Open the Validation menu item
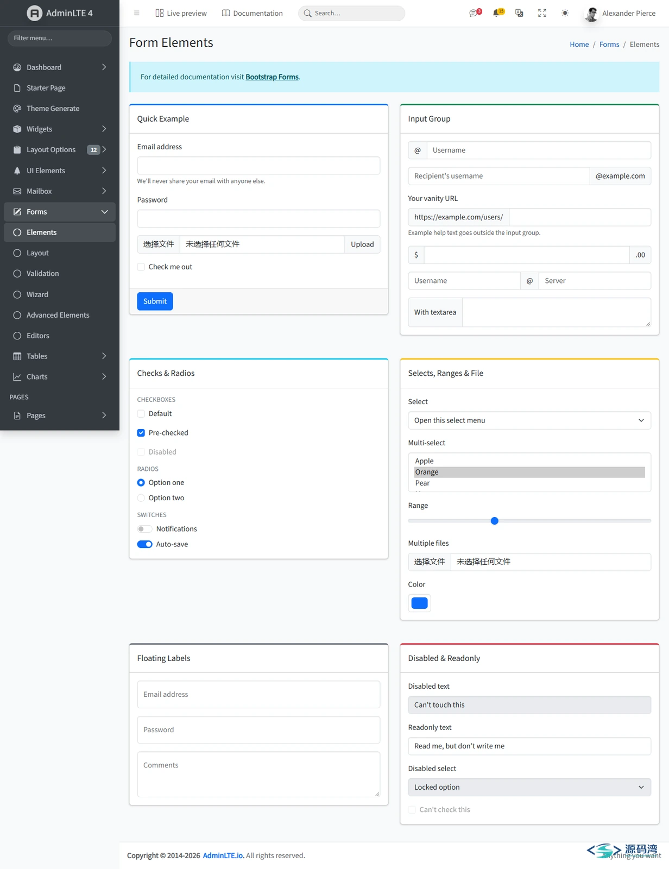This screenshot has width=669, height=869. (x=60, y=274)
